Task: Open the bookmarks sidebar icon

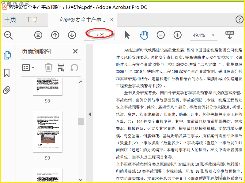Action: pyautogui.click(x=7, y=73)
